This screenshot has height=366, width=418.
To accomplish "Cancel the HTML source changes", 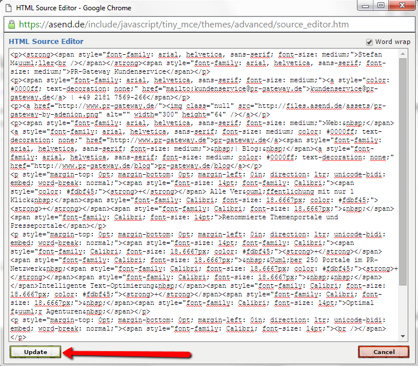I will click(x=383, y=352).
